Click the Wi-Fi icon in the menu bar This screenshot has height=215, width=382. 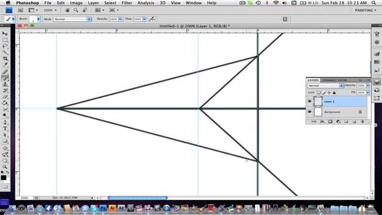pos(276,3)
